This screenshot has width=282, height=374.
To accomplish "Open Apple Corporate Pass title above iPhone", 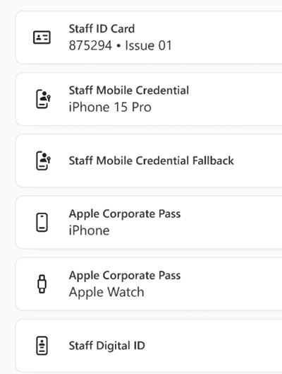I will [125, 214].
